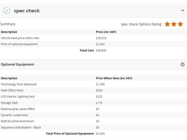187x140 pixels.
Task: Select the Optional Equipment section header
Action: coord(93,64)
